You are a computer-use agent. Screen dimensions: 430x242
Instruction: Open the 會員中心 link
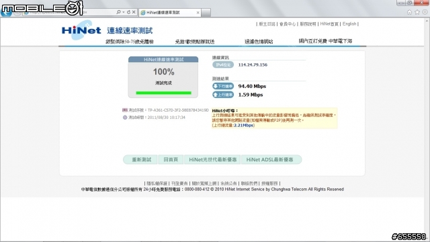coord(288,24)
